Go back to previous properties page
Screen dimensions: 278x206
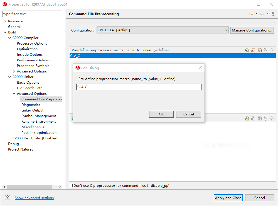pos(251,14)
